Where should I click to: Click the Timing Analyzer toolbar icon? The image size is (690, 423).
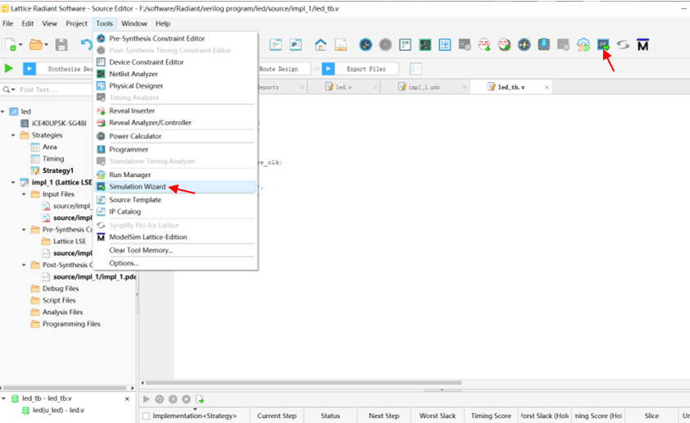[465, 44]
